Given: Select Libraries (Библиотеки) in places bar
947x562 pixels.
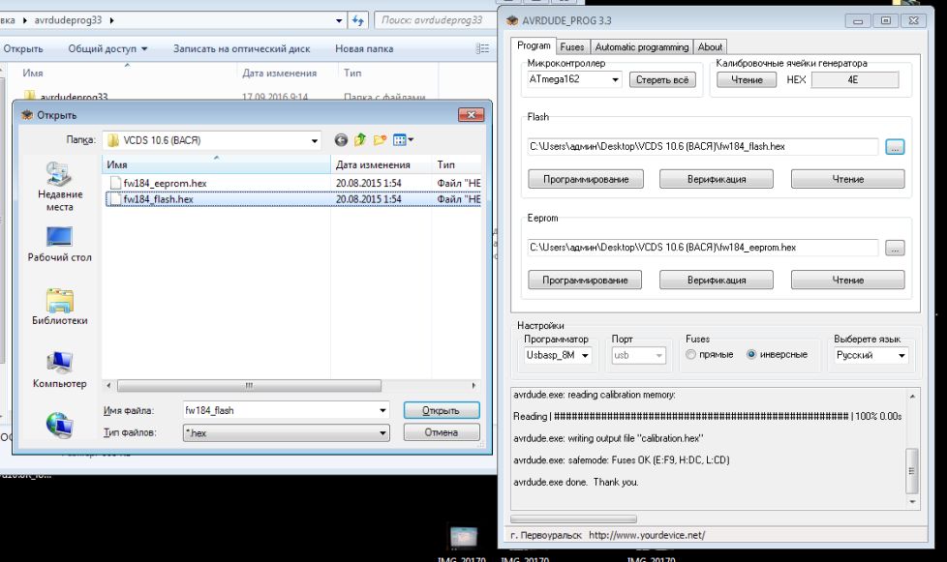Looking at the screenshot, I should point(60,308).
